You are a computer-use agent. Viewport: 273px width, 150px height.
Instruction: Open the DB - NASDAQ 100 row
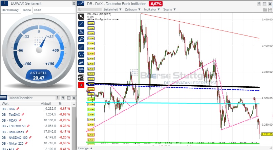tap(36, 137)
